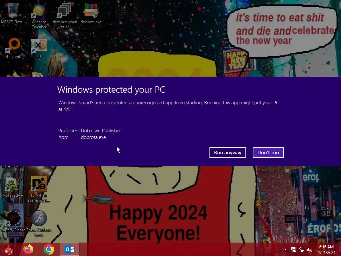The width and height of the screenshot is (341, 256).
Task: Select the 'for when some russi...' shortcut
Action: pyautogui.click(x=39, y=189)
